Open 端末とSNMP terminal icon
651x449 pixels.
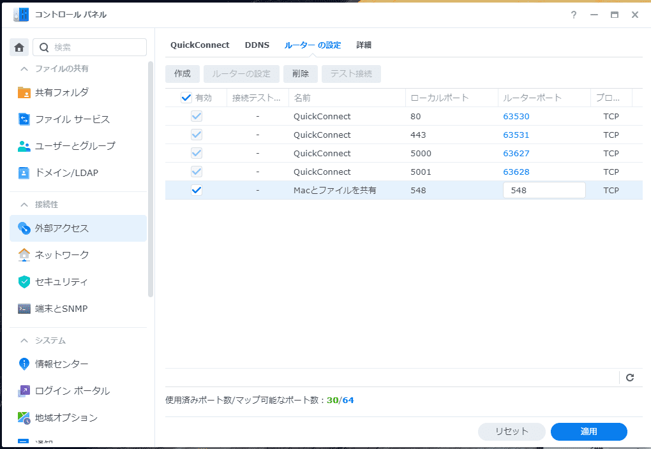click(x=24, y=309)
